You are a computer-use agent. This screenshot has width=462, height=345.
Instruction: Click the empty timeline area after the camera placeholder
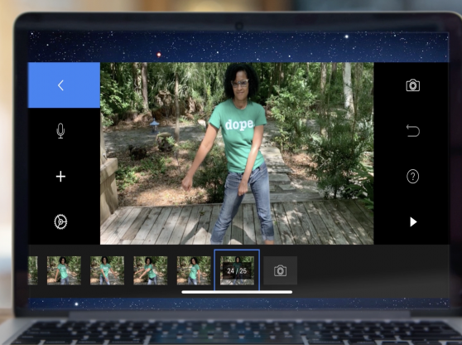coord(373,270)
